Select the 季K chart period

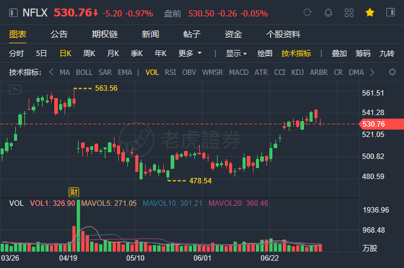pos(136,54)
